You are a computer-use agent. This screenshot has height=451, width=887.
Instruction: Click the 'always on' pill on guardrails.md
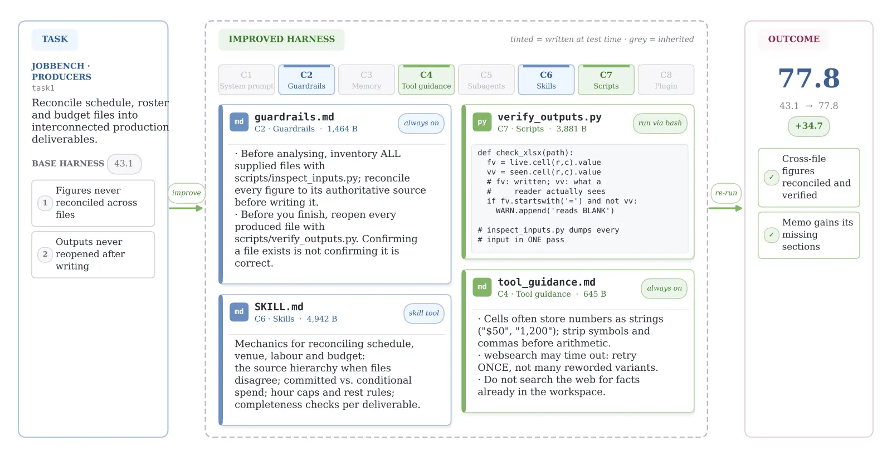(421, 123)
